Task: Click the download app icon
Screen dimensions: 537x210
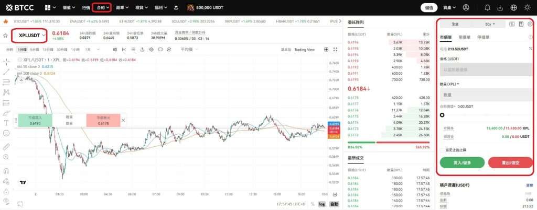Action: click(500, 8)
